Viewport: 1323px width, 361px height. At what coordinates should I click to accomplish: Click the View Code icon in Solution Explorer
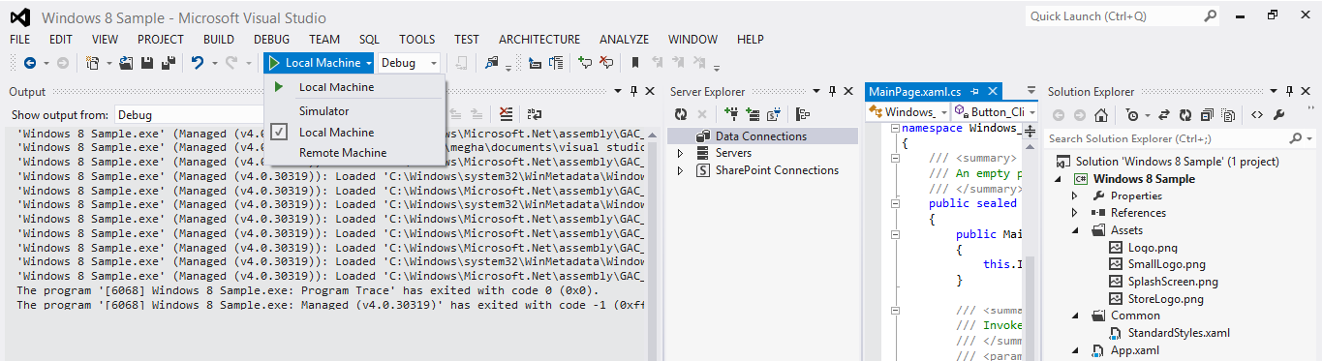coord(1257,114)
